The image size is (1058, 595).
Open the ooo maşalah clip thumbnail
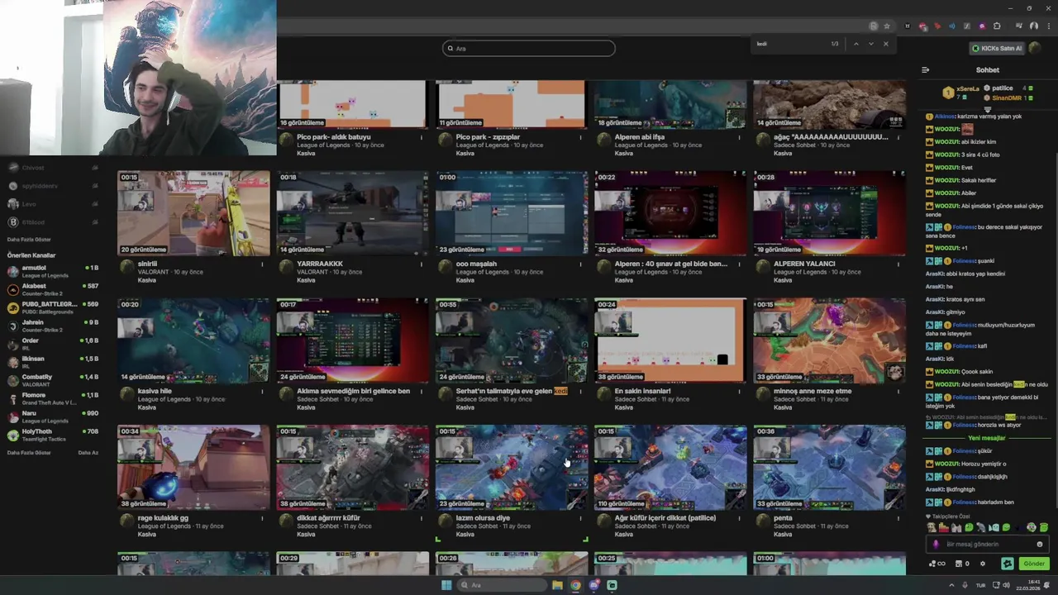pos(511,213)
